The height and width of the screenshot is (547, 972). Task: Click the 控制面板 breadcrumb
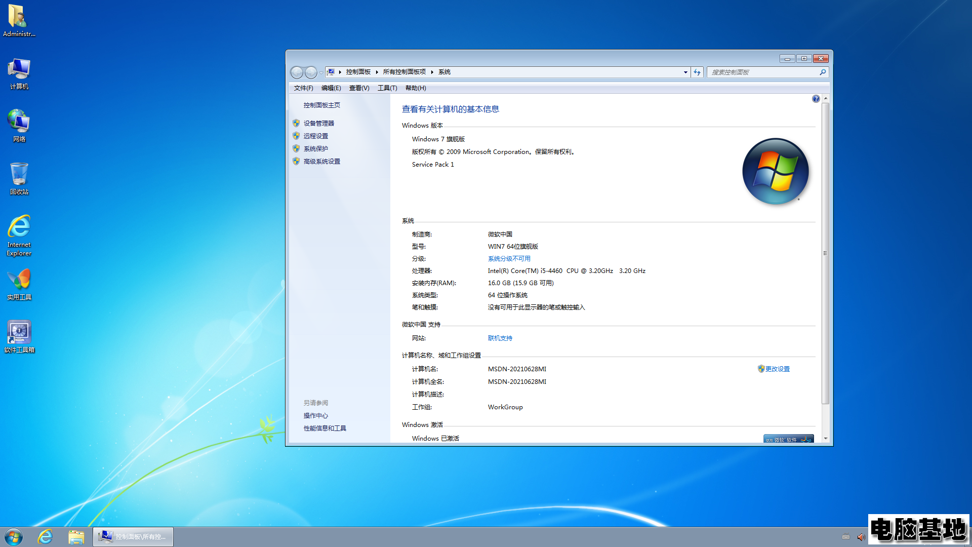[358, 72]
